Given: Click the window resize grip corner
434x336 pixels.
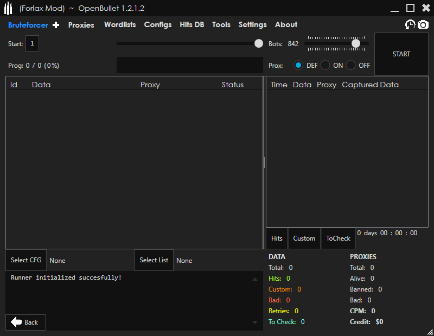Looking at the screenshot, I should (x=430, y=332).
